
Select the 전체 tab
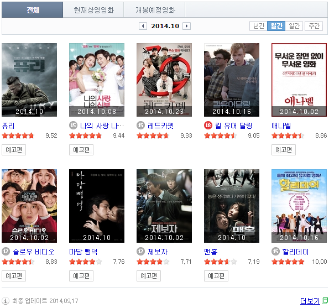click(33, 9)
